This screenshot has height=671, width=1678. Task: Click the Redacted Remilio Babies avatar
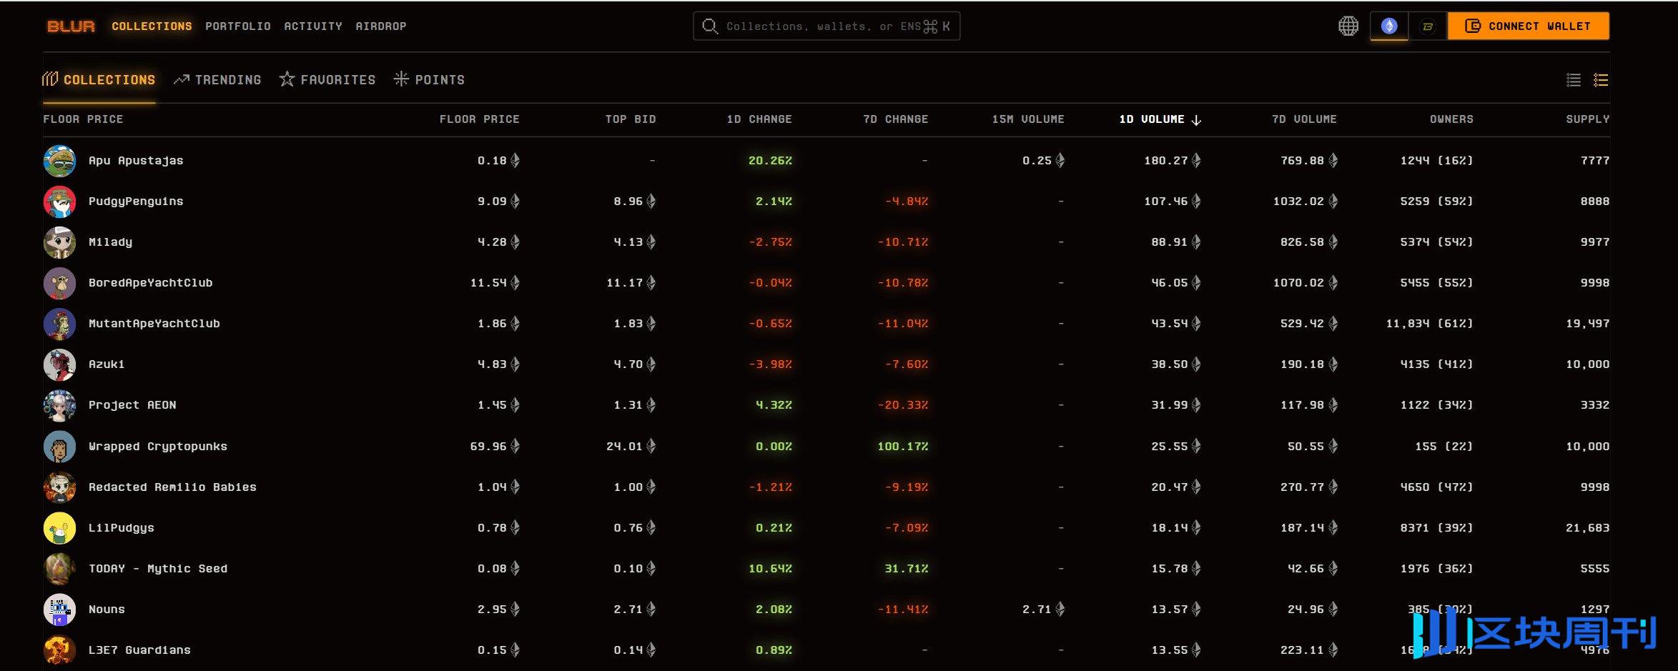point(59,487)
